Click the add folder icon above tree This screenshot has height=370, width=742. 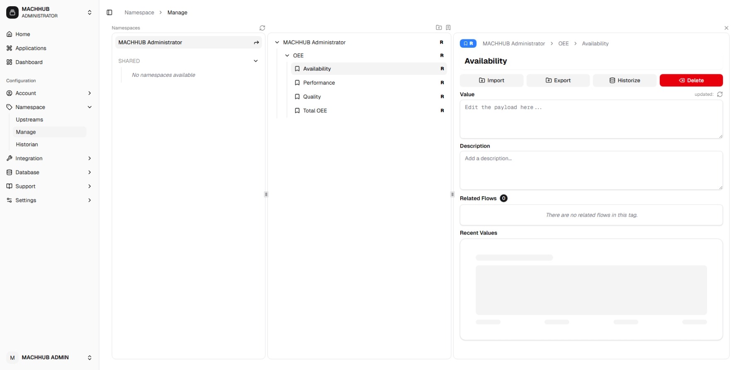point(439,27)
